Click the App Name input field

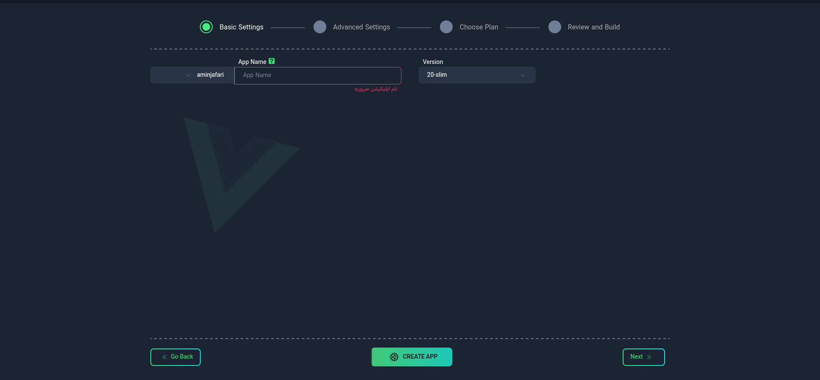tap(318, 75)
